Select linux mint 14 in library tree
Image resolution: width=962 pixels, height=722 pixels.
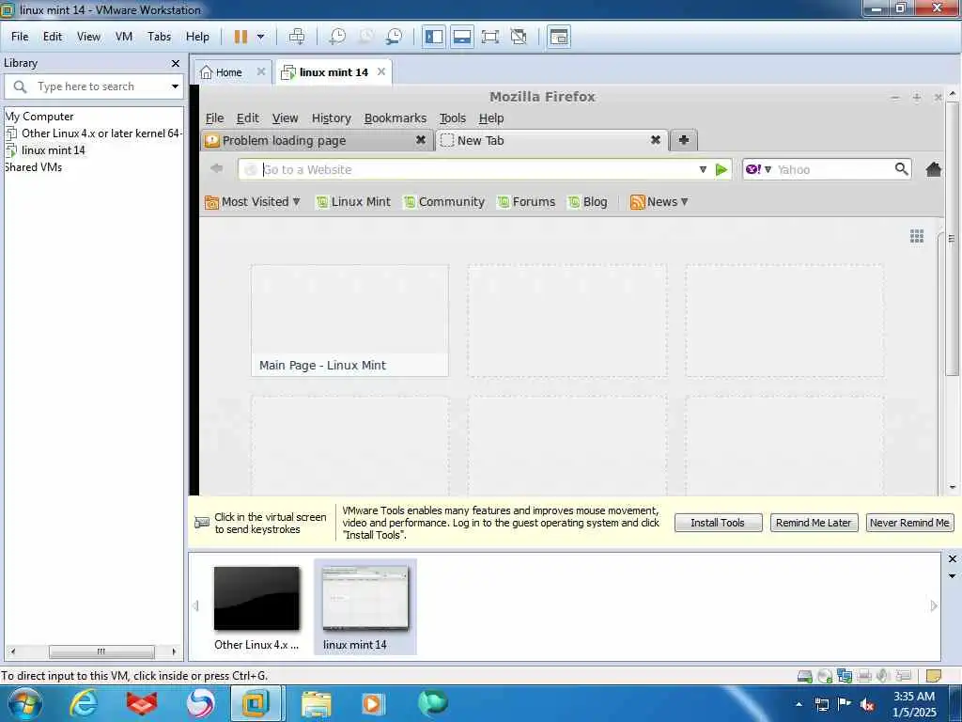click(46, 150)
